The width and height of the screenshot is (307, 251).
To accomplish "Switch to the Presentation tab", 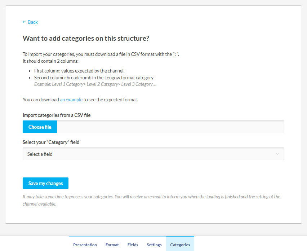I will (x=85, y=245).
